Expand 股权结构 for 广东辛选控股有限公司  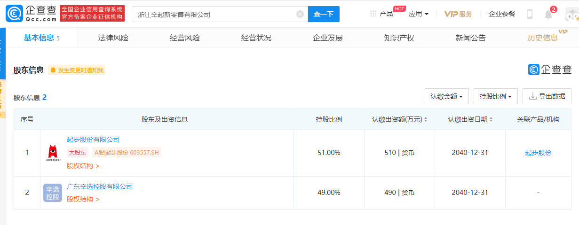pos(83,199)
